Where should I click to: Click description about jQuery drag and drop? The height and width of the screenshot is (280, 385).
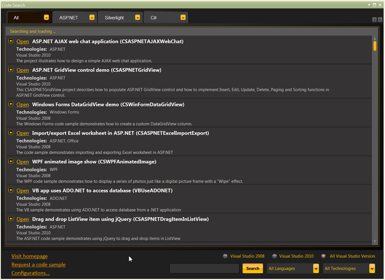click(x=98, y=239)
